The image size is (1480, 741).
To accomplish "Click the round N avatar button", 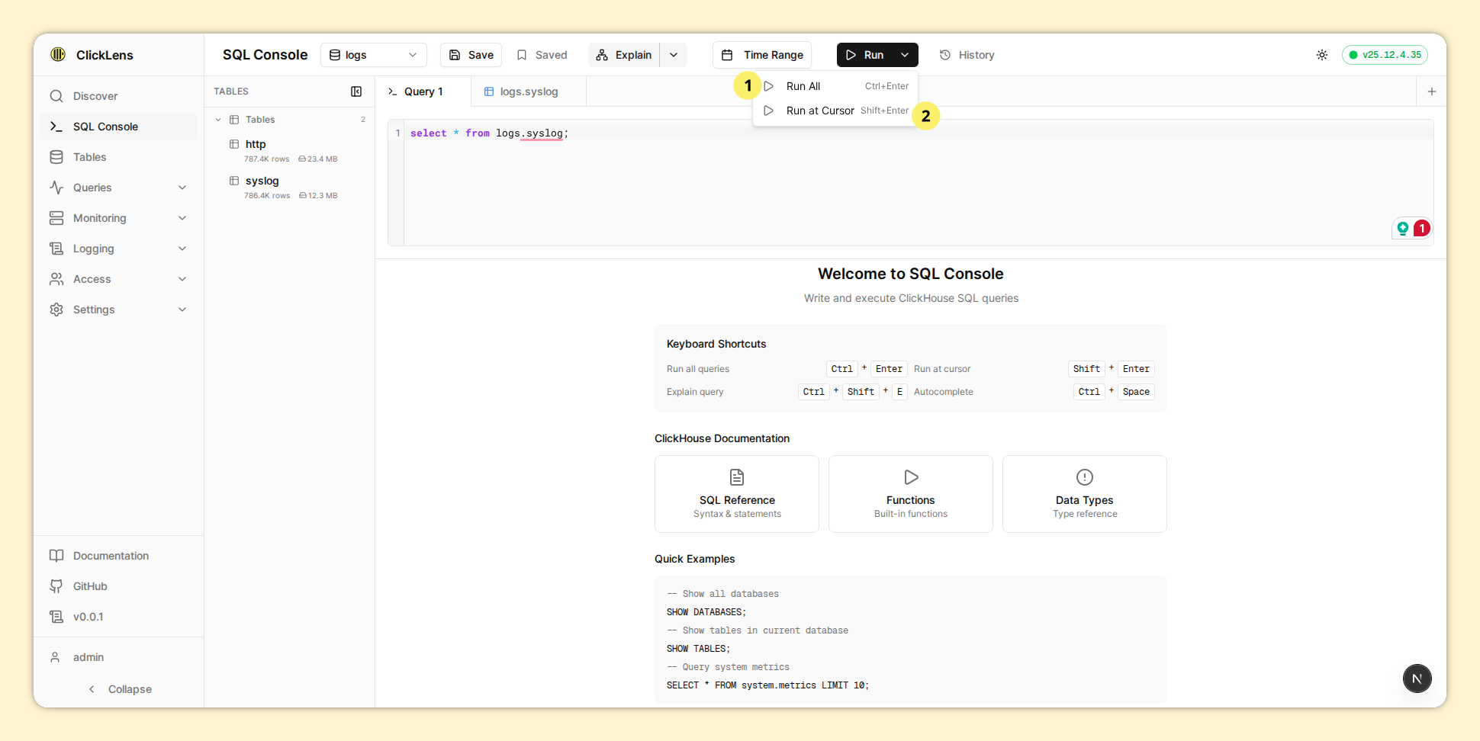I will 1417,678.
